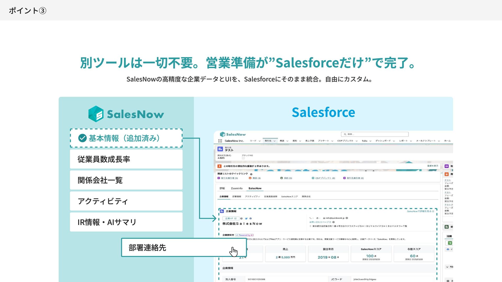Viewport: 502px width, 282px height.
Task: Expand the ダッシュボード tab dropdown arrow
Action: [394, 141]
